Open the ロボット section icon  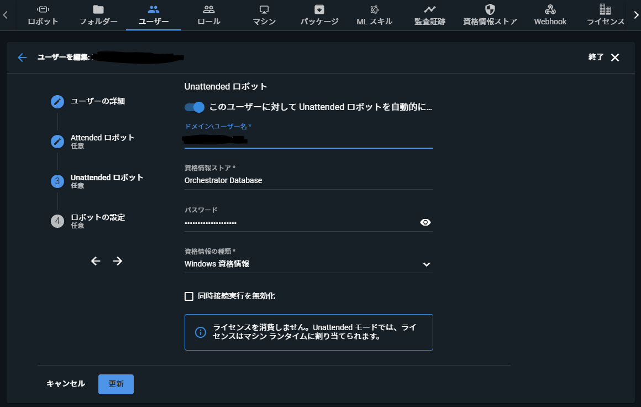(43, 9)
